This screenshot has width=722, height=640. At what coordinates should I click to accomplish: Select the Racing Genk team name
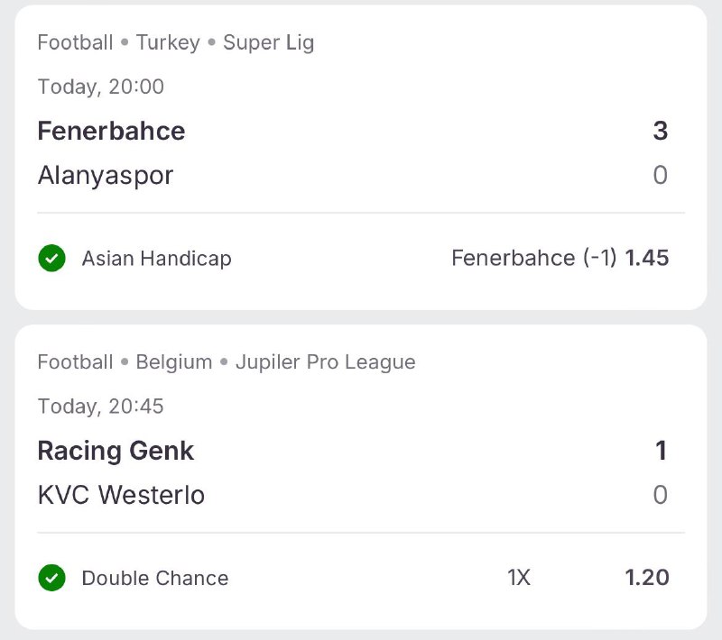tap(116, 451)
